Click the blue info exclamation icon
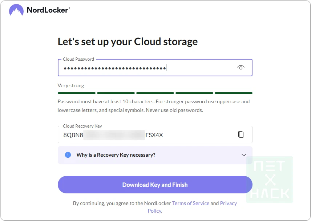311x221 pixels. [x=68, y=155]
